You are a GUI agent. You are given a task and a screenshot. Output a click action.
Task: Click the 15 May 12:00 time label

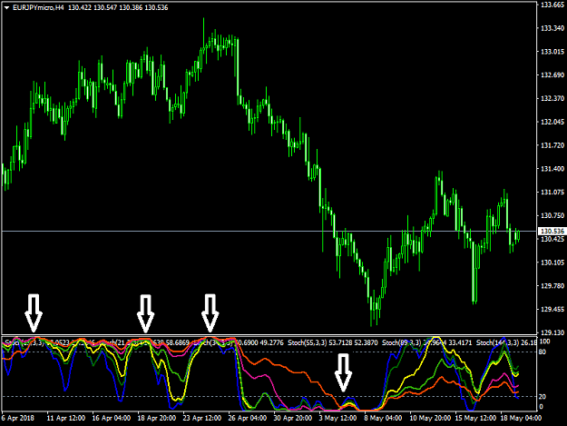coord(475,418)
